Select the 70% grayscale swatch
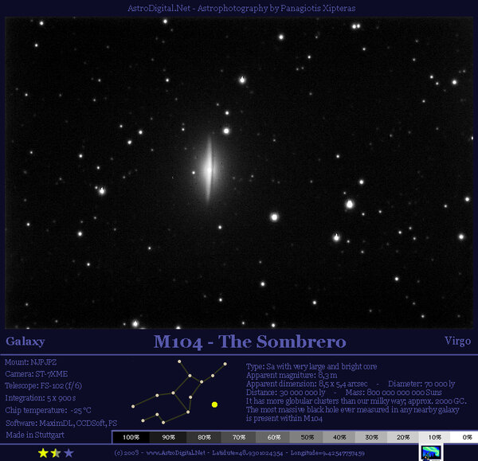 click(x=239, y=437)
